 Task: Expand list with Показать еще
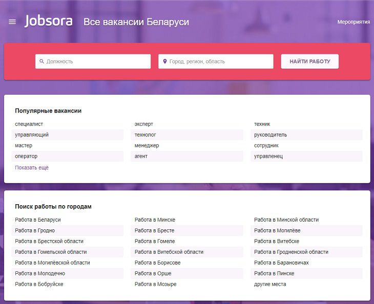32,167
